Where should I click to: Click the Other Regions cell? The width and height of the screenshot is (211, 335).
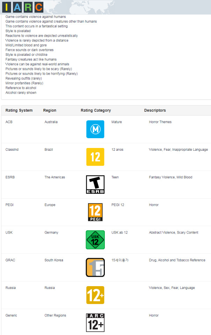[55, 315]
